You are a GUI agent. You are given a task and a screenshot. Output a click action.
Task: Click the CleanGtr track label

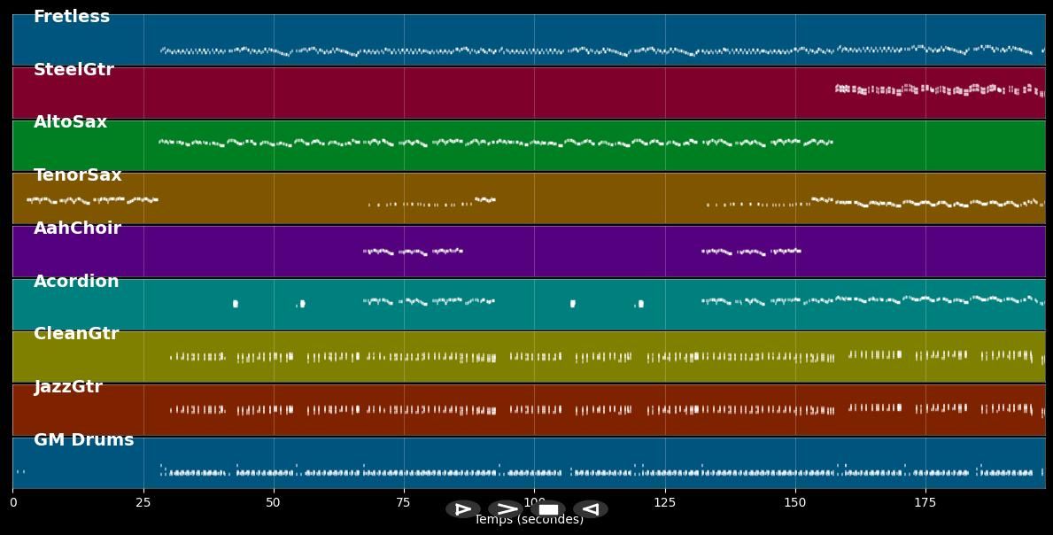[x=76, y=334]
